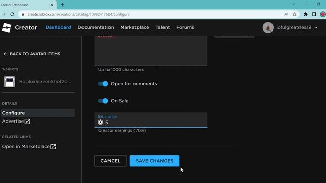Click the Open in Marketplace external icon
326x183 pixels.
coord(53,147)
